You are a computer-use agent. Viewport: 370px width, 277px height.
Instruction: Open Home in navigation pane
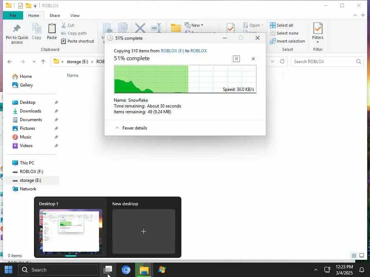22,76
